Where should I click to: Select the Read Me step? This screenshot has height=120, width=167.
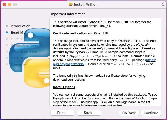[18, 32]
